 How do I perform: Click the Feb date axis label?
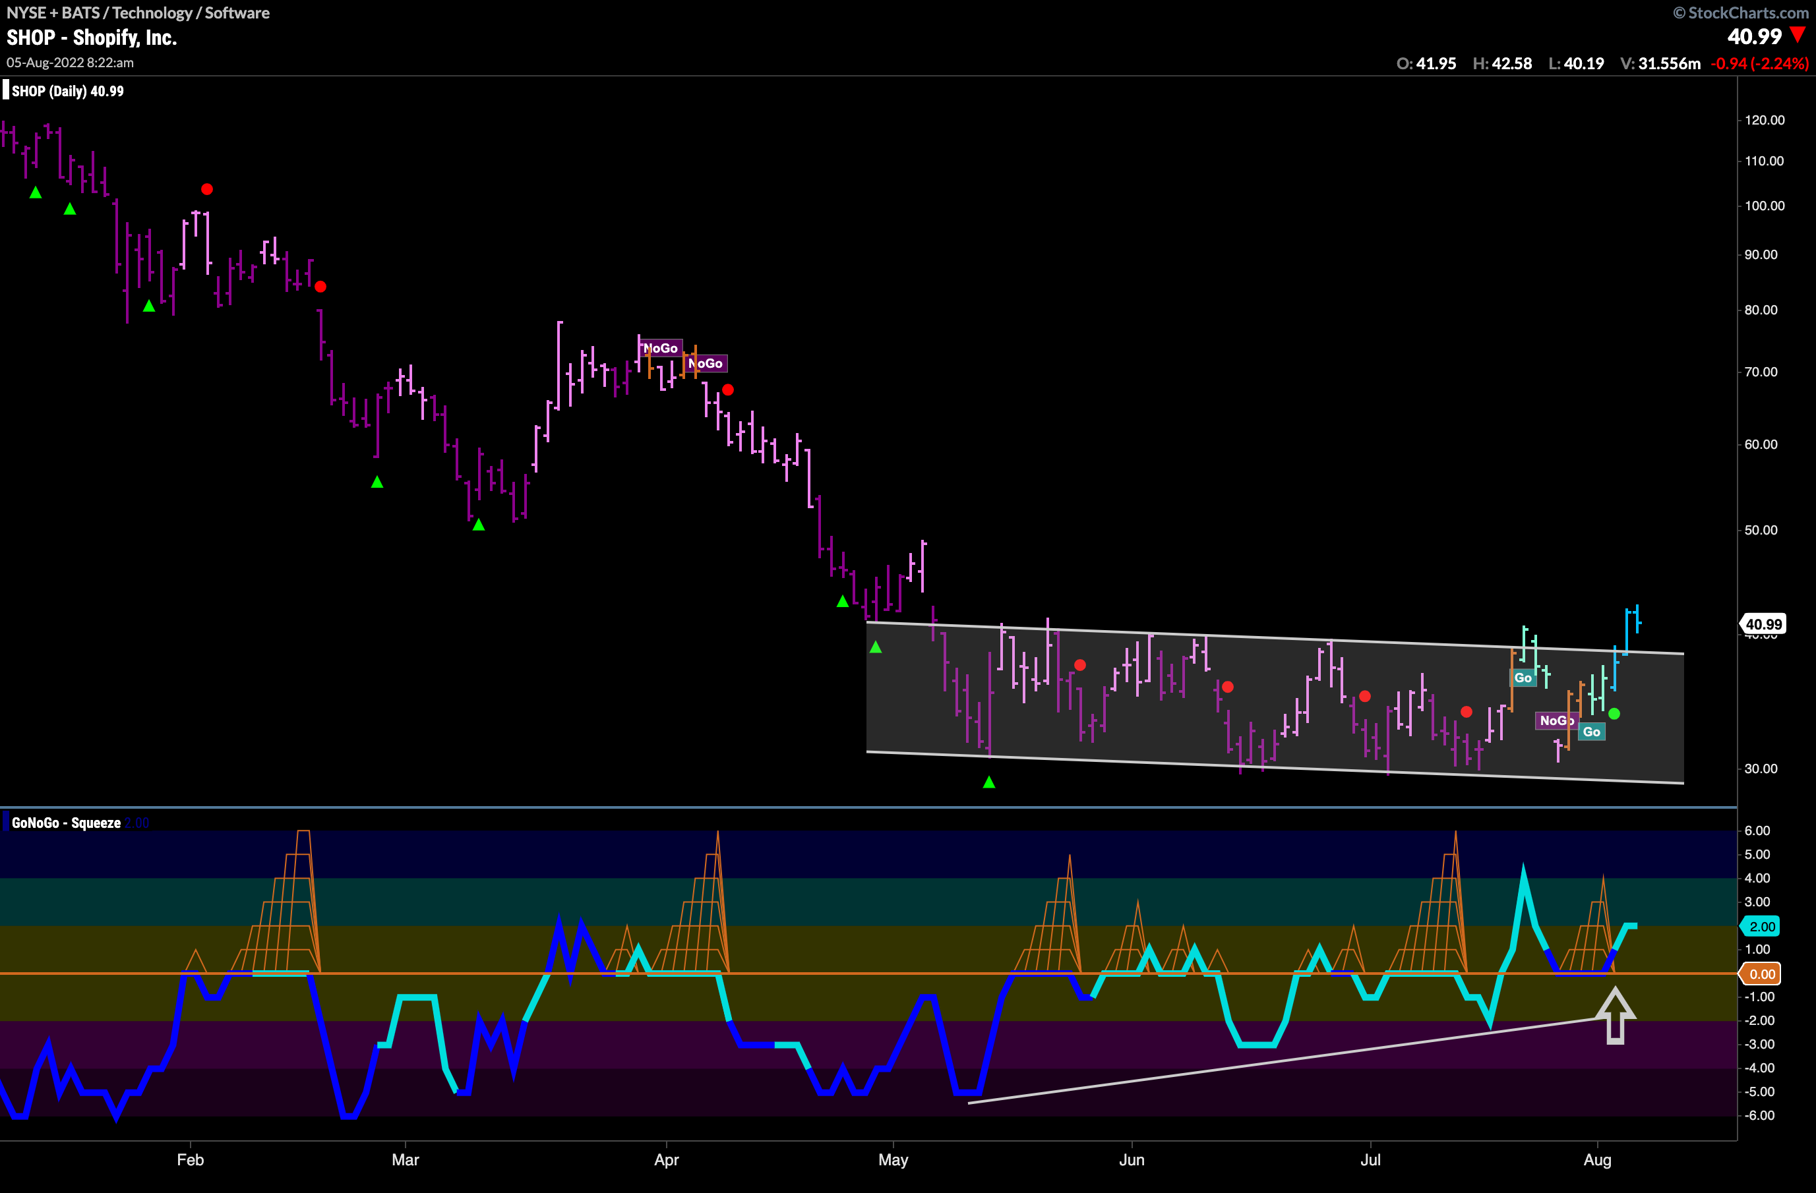pos(190,1159)
